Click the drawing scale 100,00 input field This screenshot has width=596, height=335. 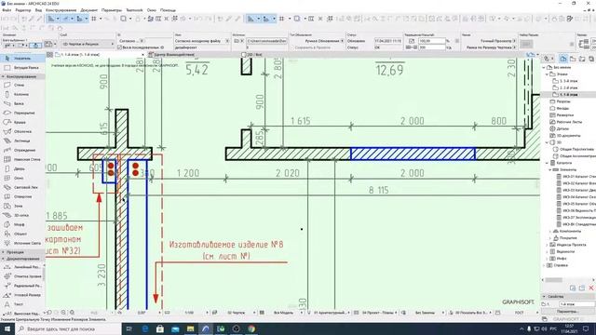[431, 41]
